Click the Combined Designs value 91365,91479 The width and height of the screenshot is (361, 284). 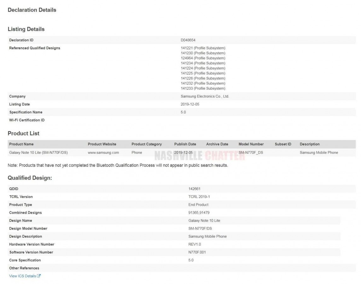click(199, 213)
